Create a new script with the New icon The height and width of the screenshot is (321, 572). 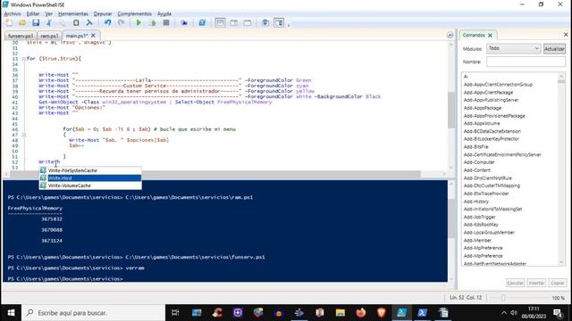coord(9,23)
